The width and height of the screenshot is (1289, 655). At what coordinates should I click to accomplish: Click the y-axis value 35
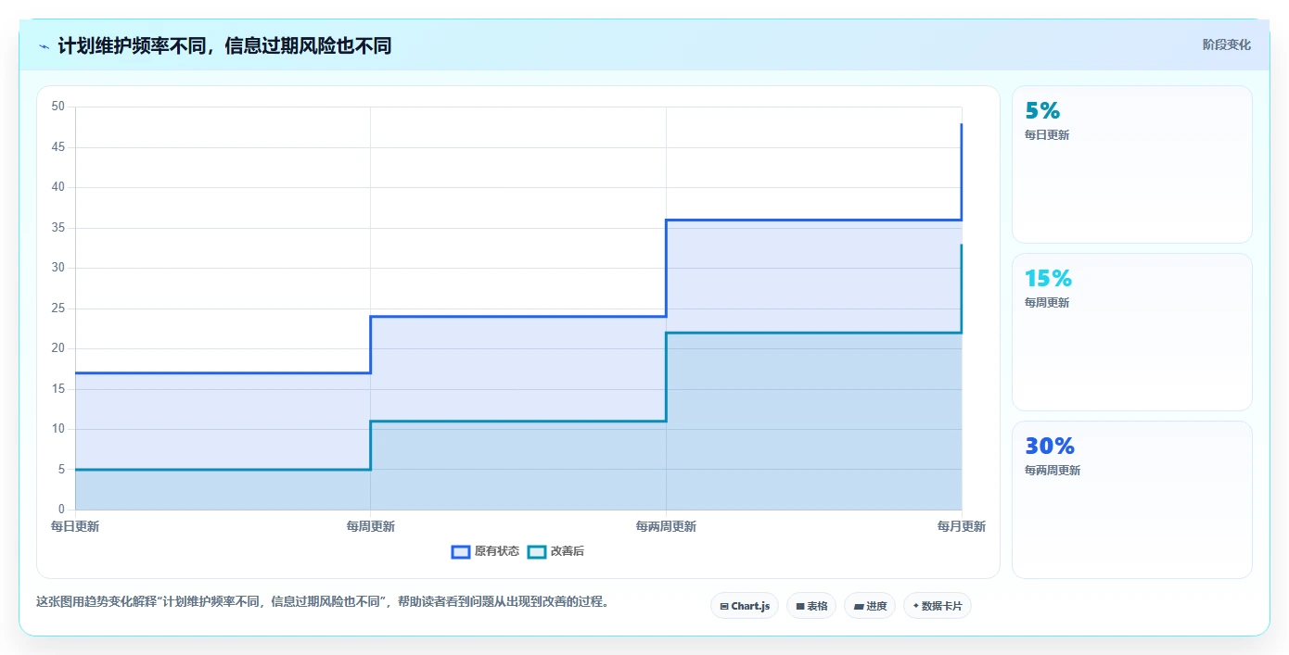(58, 228)
